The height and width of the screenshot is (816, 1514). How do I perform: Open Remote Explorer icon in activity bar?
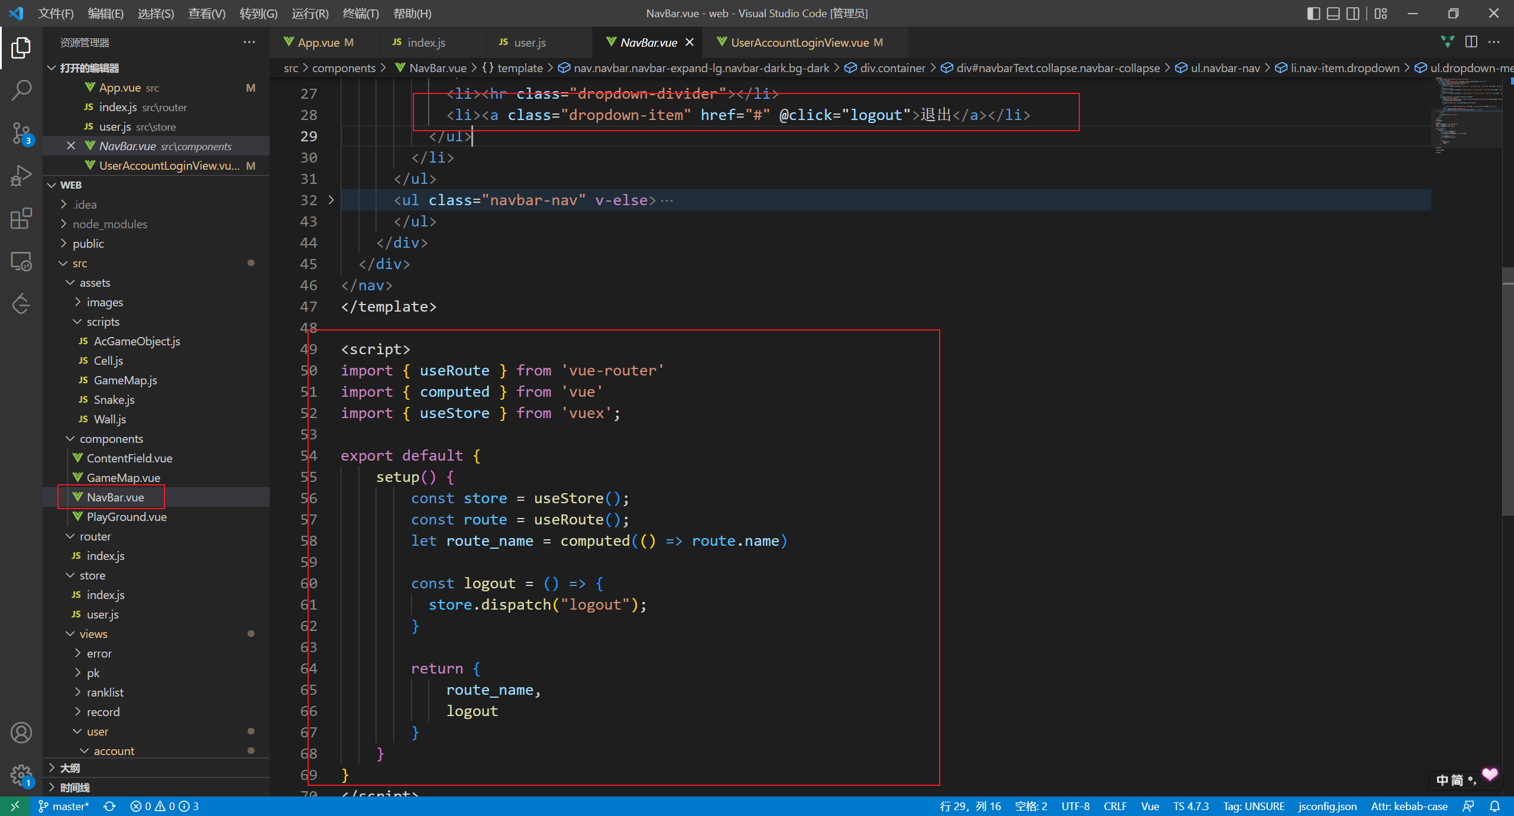[x=21, y=261]
